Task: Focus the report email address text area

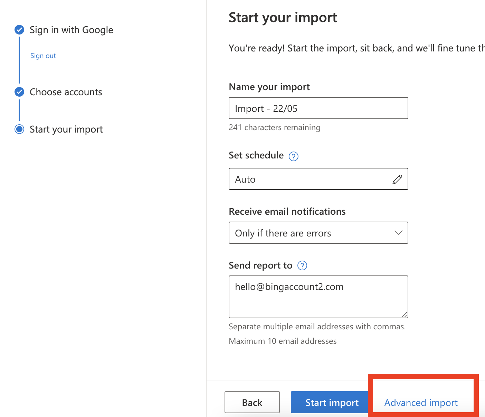Action: [318, 297]
